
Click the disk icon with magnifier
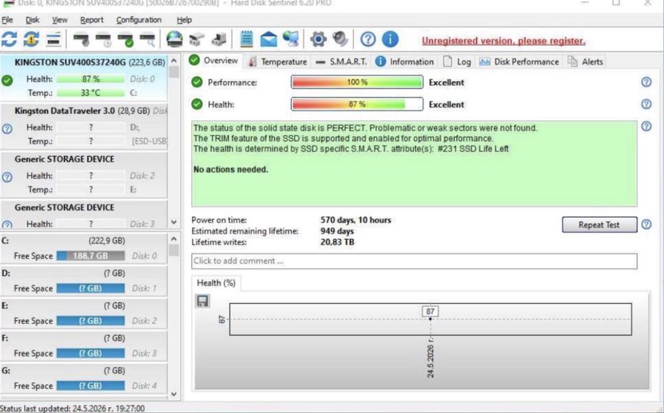[147, 40]
